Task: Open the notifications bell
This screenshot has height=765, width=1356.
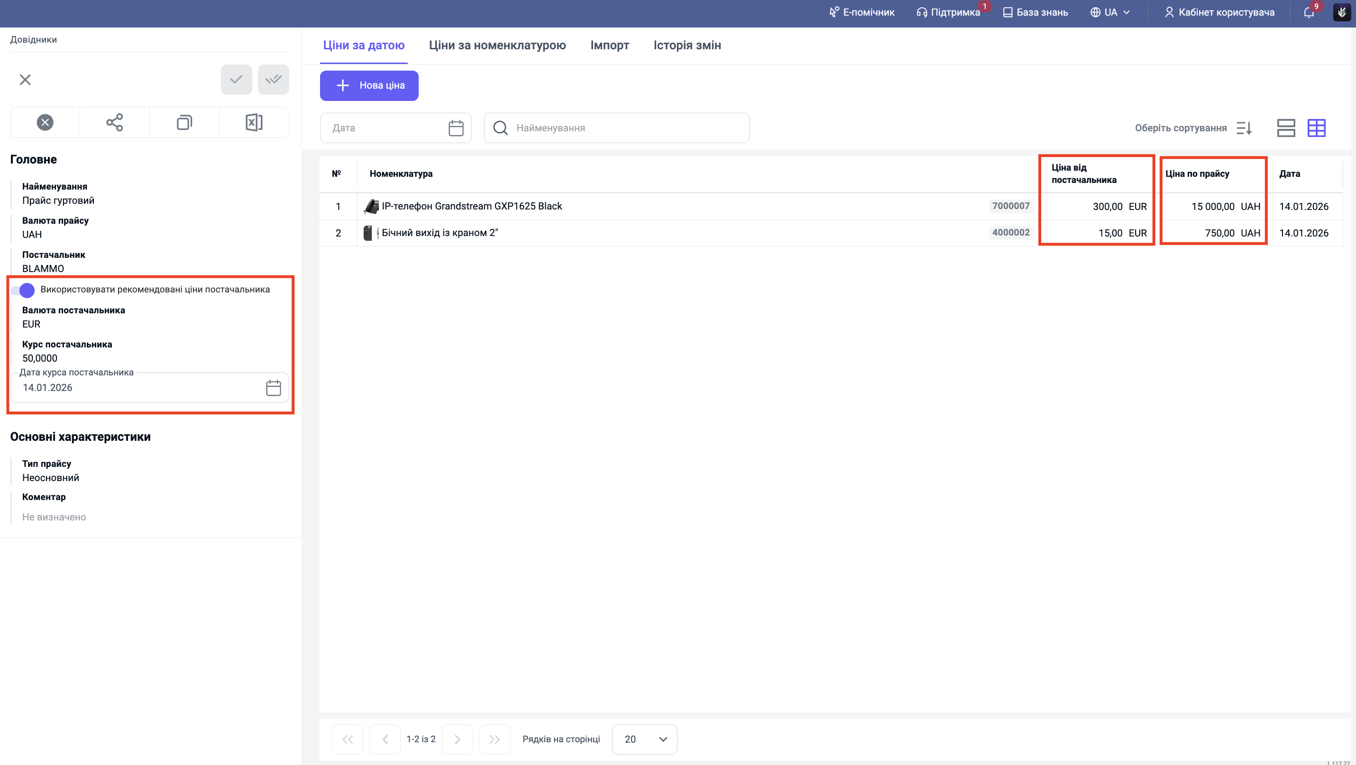Action: [1309, 13]
